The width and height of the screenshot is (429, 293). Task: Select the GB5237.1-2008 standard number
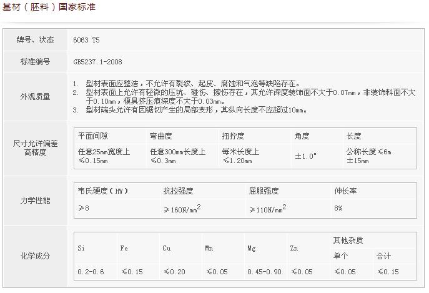[x=97, y=62]
